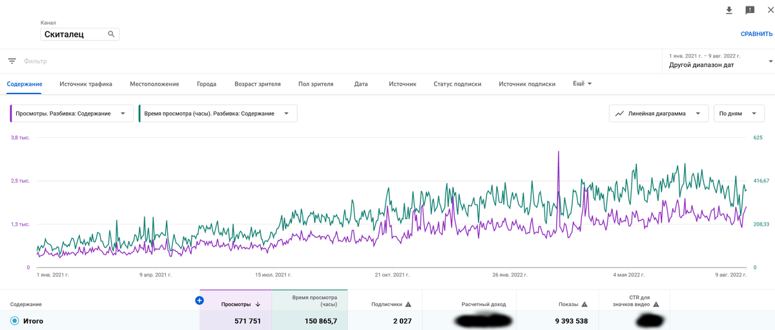The image size is (775, 330).
Task: Click the 416,67 right axis label
Action: pyautogui.click(x=763, y=181)
